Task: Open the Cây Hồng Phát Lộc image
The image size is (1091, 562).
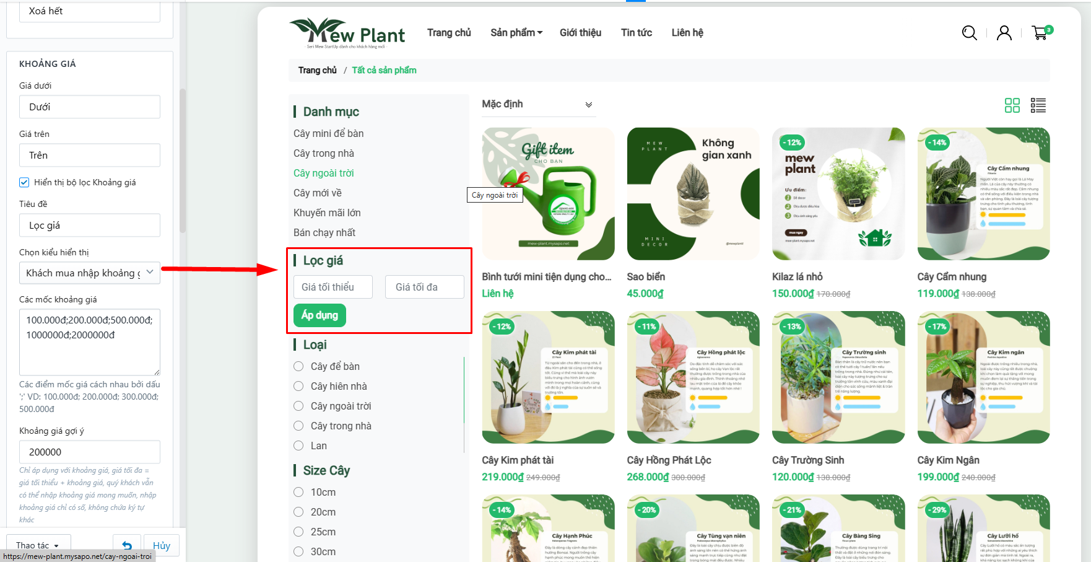Action: click(x=693, y=377)
